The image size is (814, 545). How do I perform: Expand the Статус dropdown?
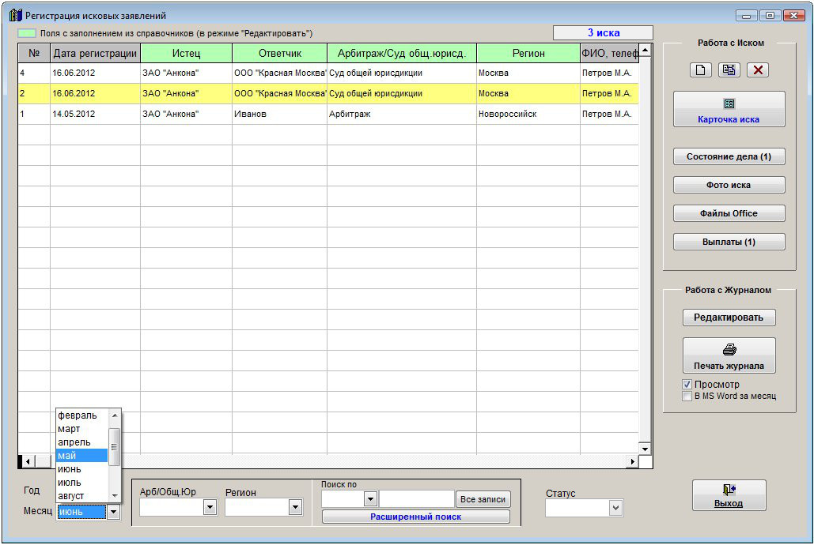[x=615, y=508]
